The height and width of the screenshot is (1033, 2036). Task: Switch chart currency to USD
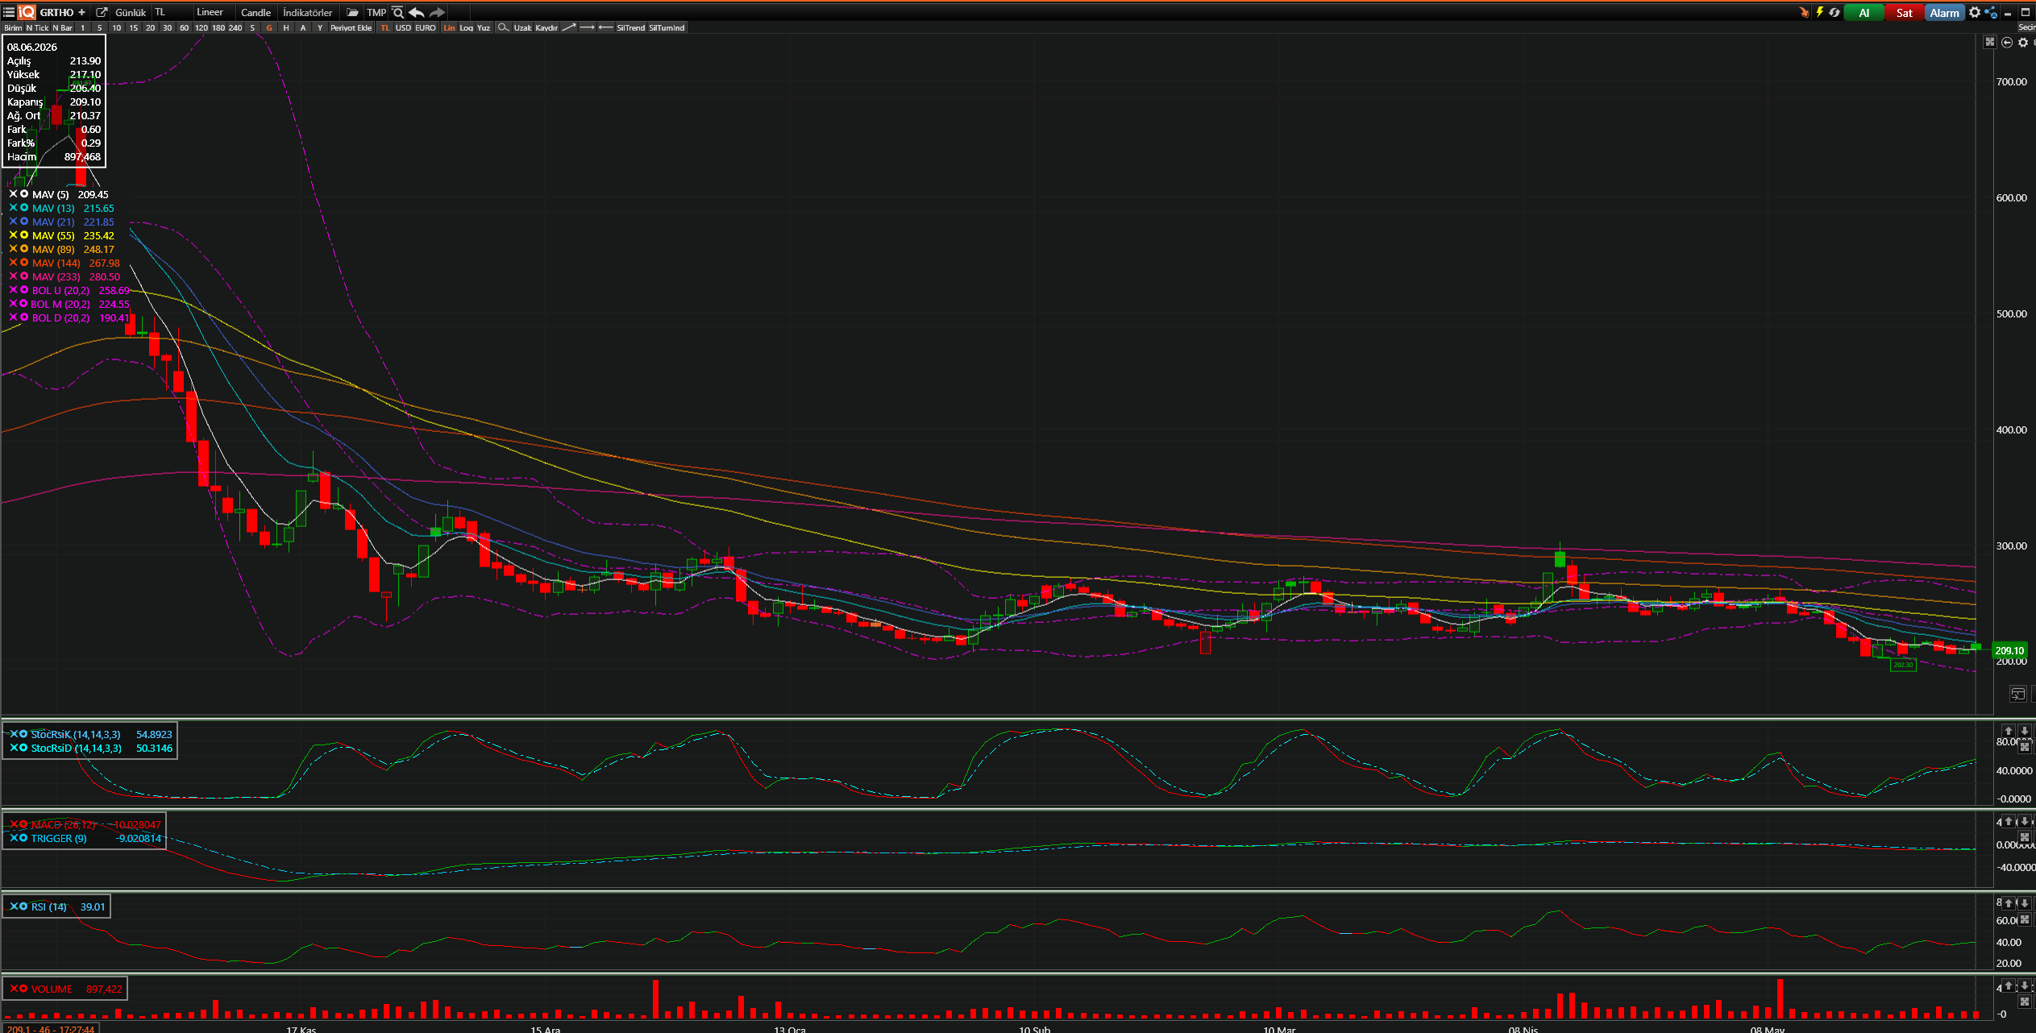point(403,27)
